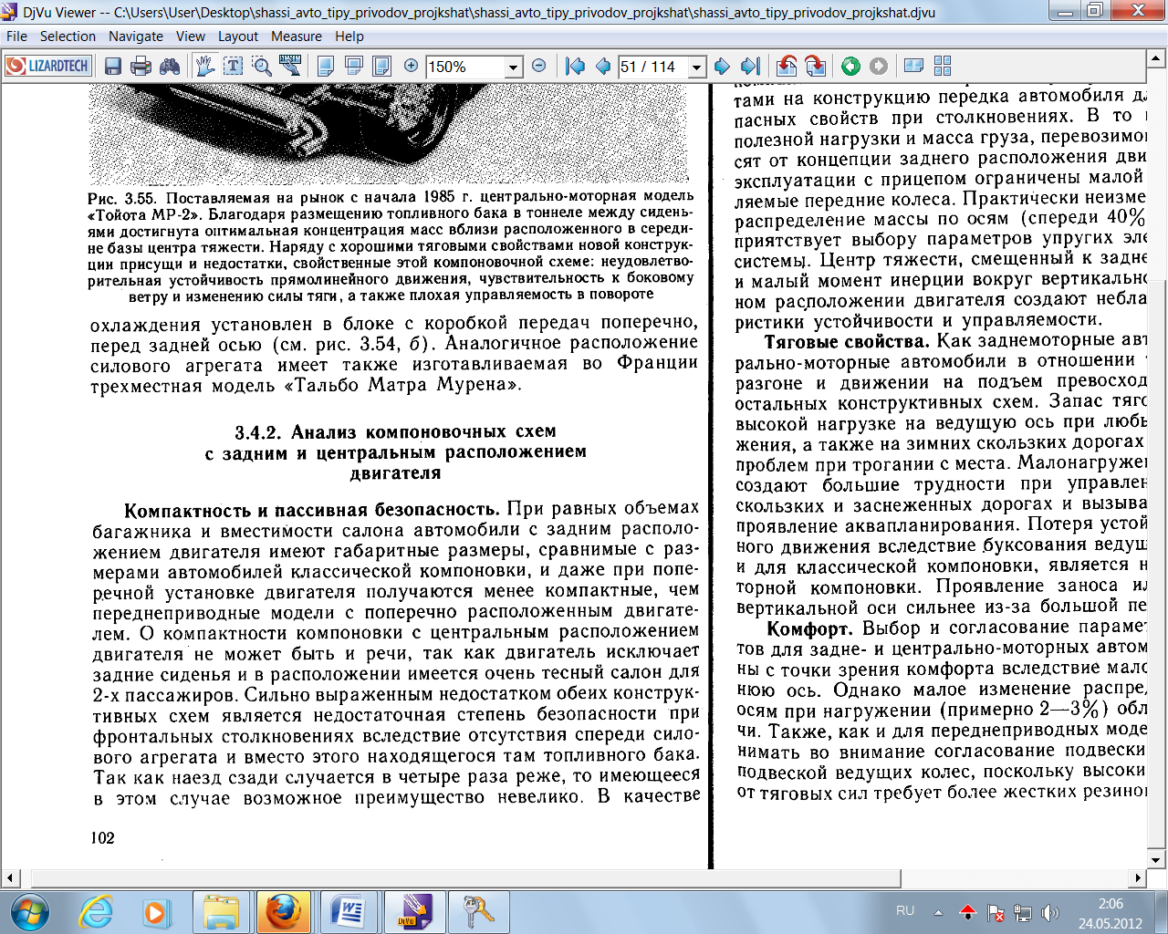The height and width of the screenshot is (934, 1168).
Task: Click the red tray notification icon
Action: (968, 911)
